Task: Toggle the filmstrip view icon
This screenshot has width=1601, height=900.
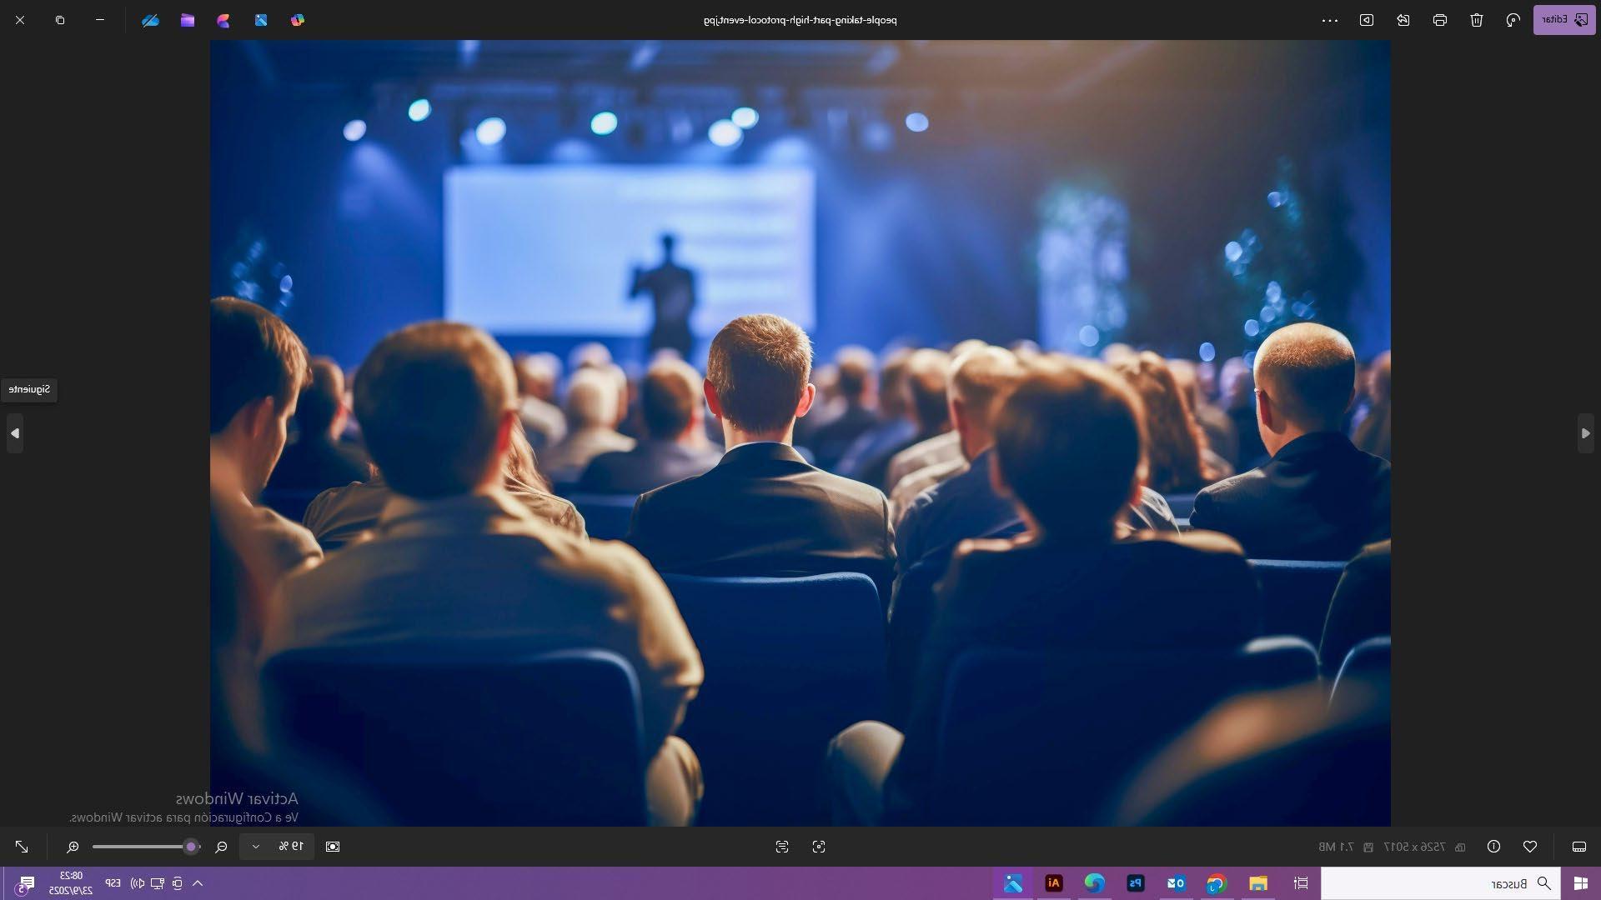Action: tap(1578, 847)
